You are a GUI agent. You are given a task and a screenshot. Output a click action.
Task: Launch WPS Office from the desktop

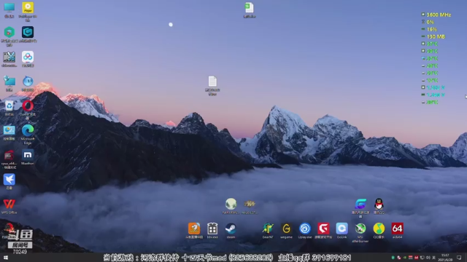coord(9,206)
